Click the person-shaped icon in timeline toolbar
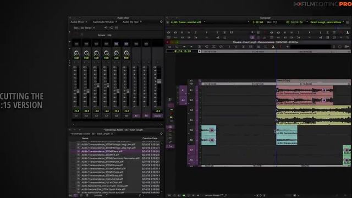Viewport: 352px width, 198px height. click(x=273, y=47)
